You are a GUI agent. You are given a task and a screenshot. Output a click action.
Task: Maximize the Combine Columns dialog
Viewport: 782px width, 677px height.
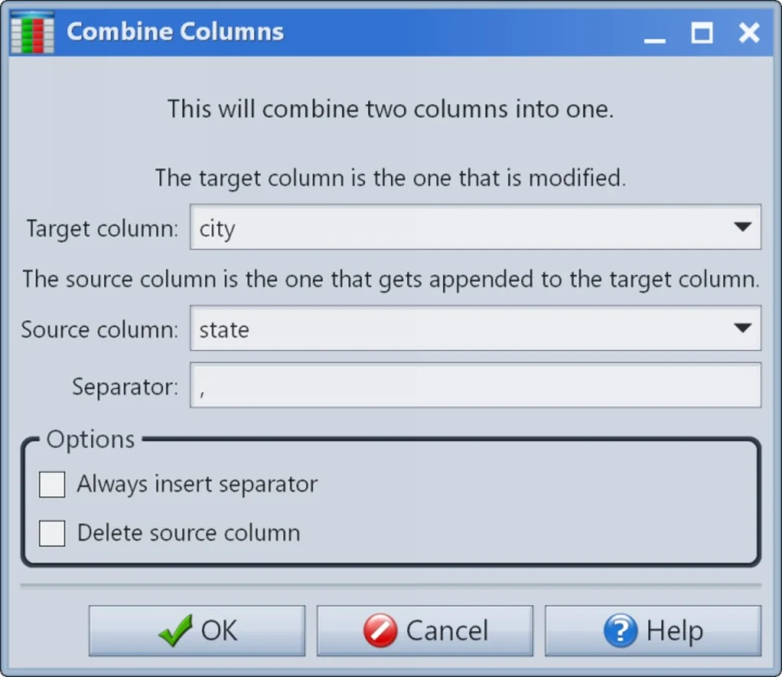[x=701, y=33]
